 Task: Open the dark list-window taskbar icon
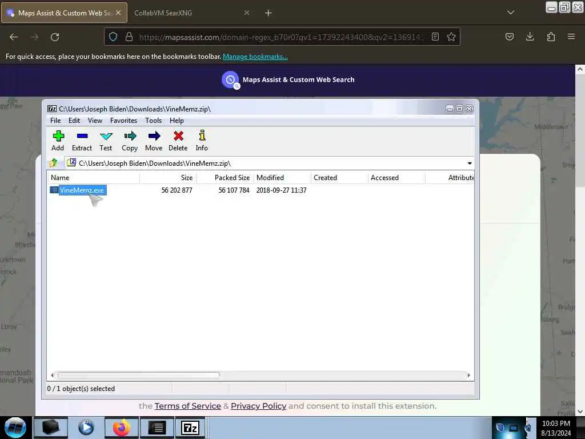(x=157, y=428)
